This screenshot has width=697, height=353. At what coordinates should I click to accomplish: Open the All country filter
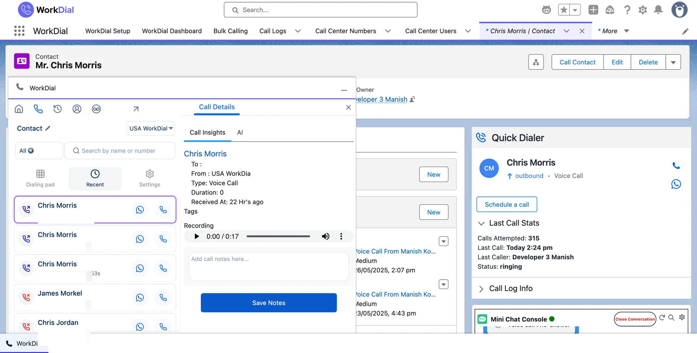(39, 151)
